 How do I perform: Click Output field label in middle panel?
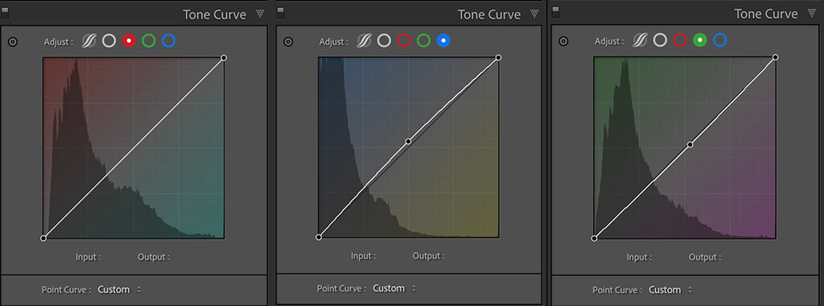429,256
